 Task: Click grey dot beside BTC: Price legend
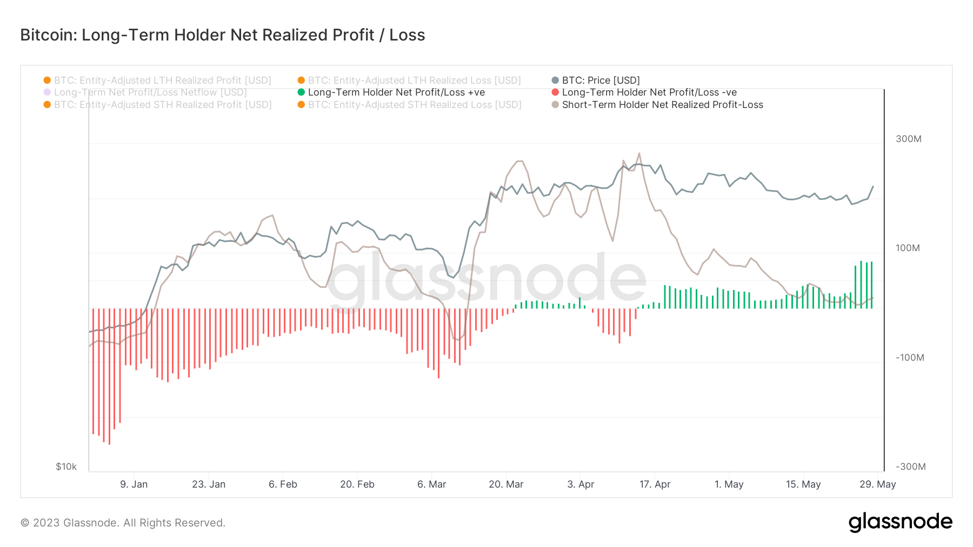(555, 80)
